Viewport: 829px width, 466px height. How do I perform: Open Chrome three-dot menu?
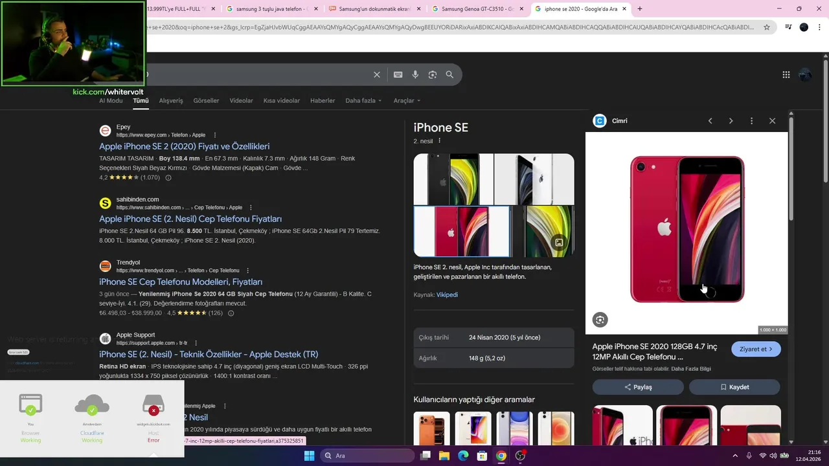coord(819,27)
